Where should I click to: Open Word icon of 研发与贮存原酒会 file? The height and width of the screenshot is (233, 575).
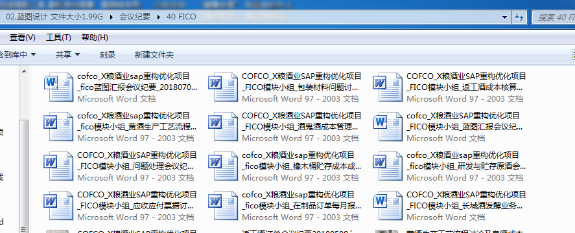pyautogui.click(x=388, y=166)
